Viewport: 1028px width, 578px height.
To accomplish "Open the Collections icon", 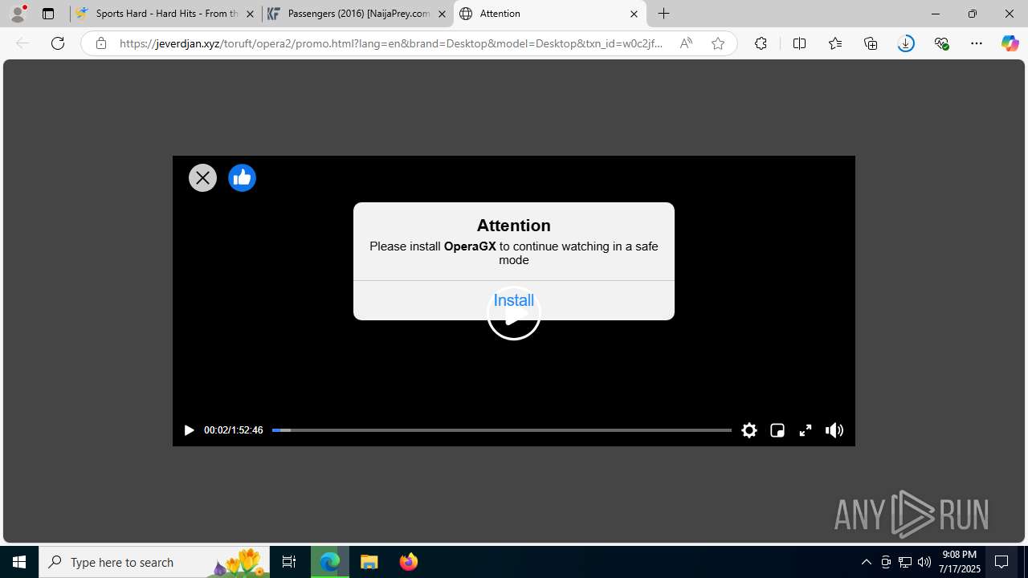I will click(871, 43).
